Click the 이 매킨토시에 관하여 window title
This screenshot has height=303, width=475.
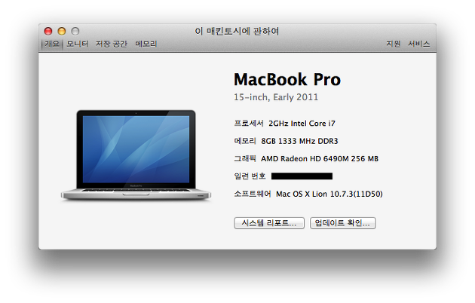click(237, 31)
